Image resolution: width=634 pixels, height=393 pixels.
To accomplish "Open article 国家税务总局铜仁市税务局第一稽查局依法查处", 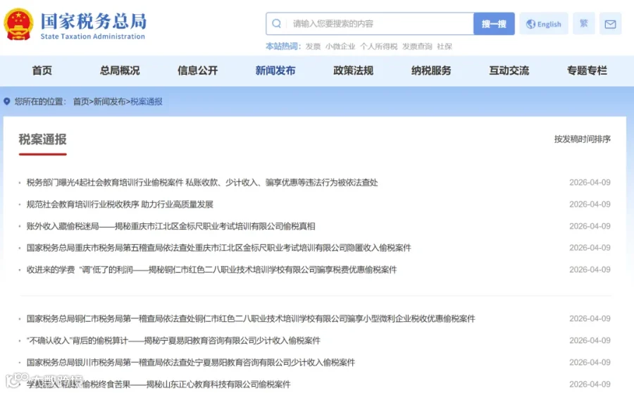I will click(x=251, y=318).
